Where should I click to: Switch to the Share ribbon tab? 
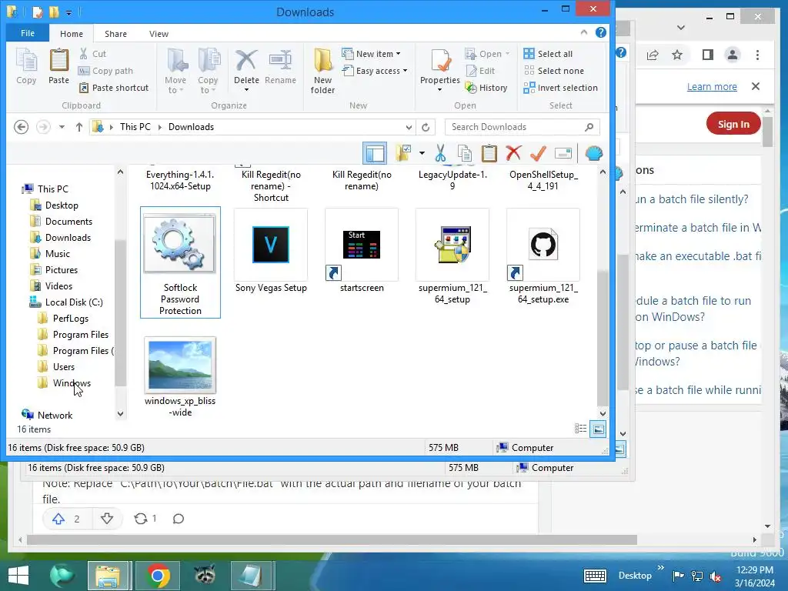click(115, 34)
